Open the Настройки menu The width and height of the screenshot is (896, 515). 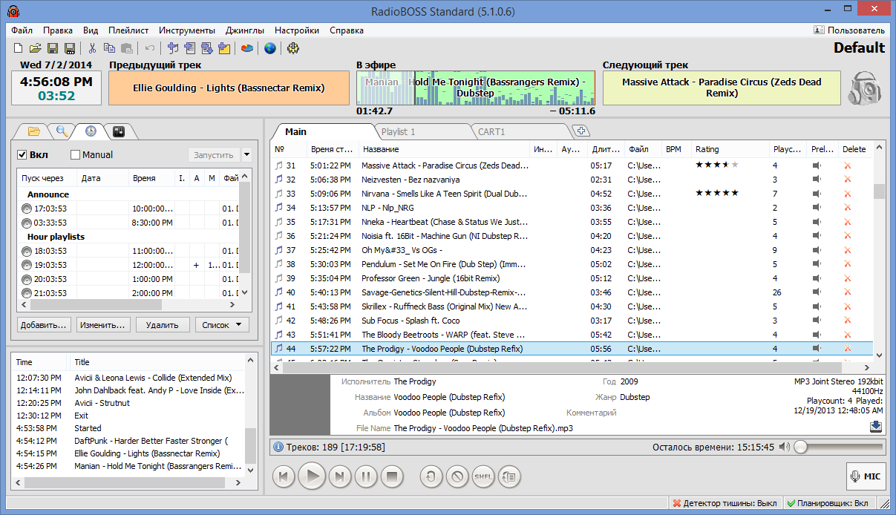297,30
